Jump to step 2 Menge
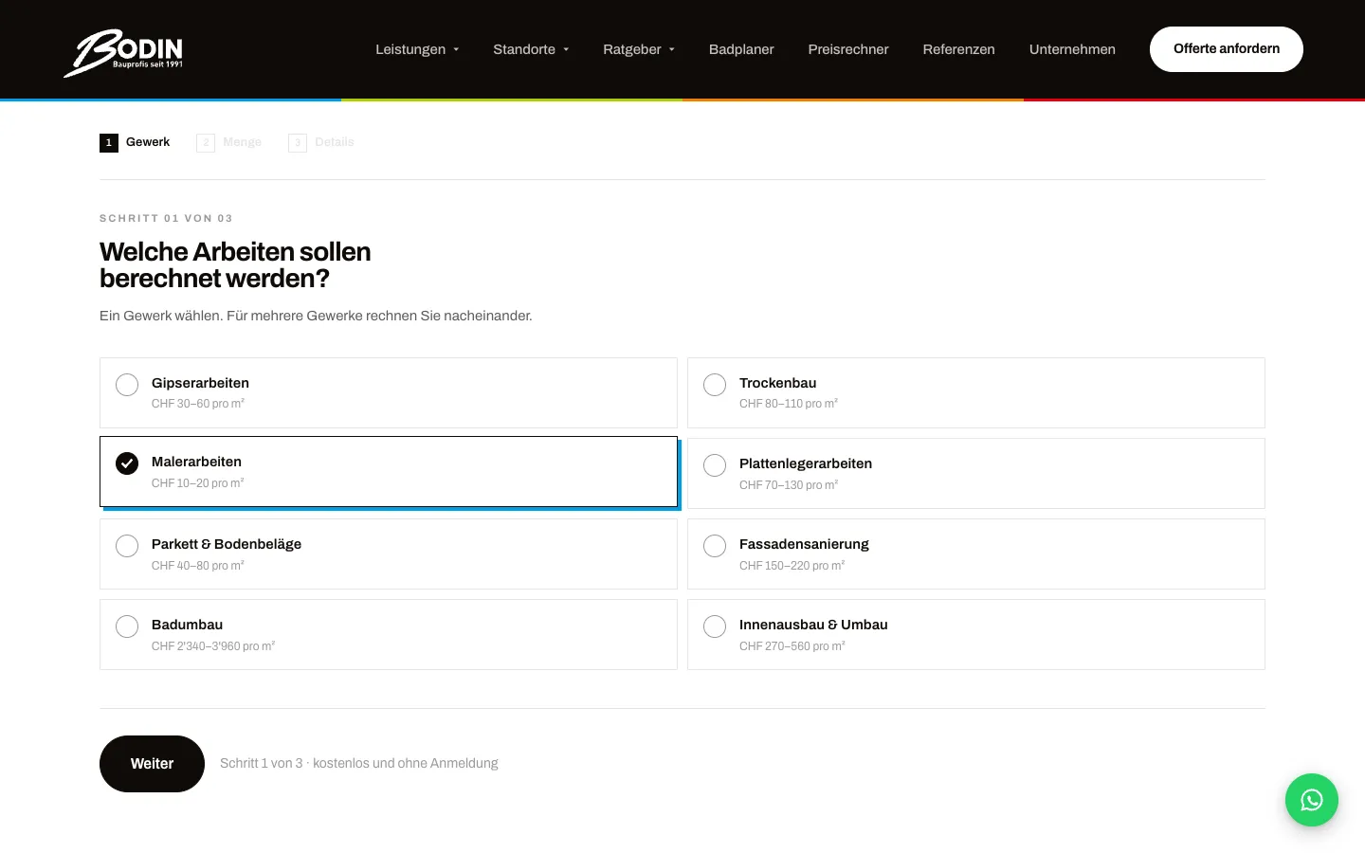The image size is (1365, 853). tap(228, 142)
